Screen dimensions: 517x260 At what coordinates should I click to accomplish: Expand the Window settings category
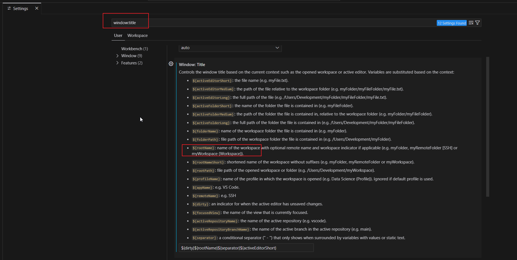(117, 55)
